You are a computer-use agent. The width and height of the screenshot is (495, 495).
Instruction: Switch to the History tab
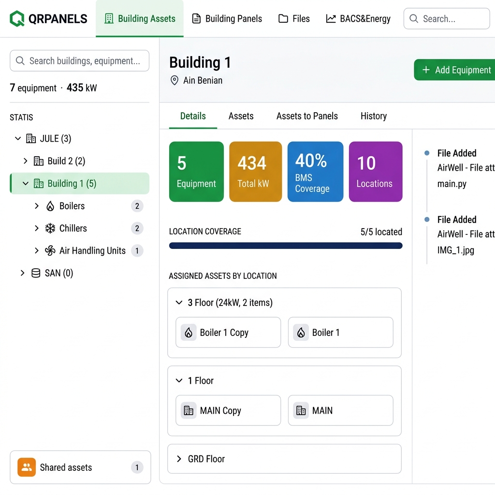(374, 116)
